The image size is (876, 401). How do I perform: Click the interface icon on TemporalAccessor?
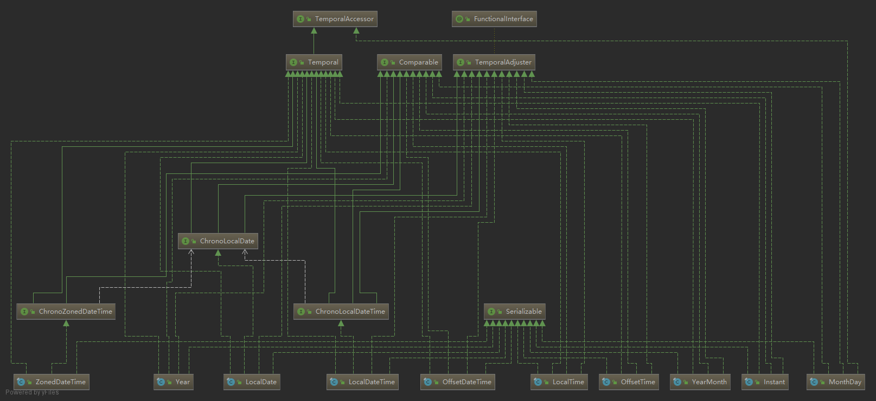300,19
